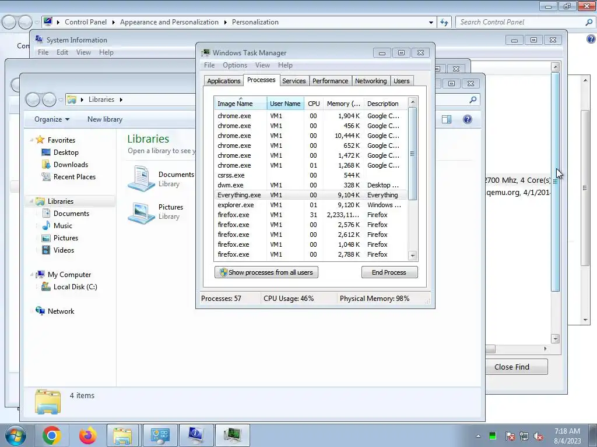Screen dimensions: 597x447
Task: Switch to the Performance tab
Action: pos(330,81)
